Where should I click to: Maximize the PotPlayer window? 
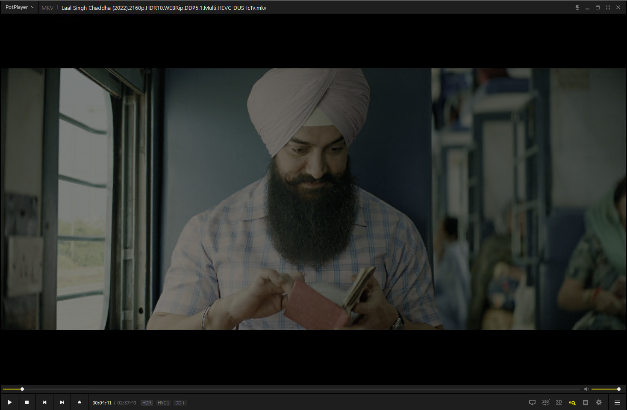[x=598, y=8]
